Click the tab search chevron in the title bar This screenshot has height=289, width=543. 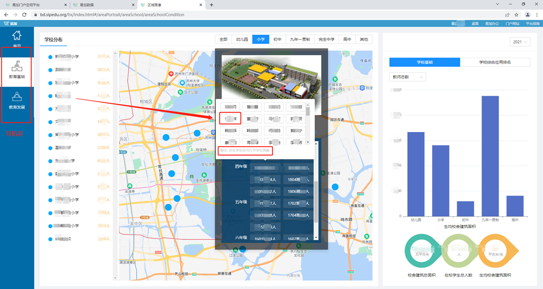click(497, 4)
